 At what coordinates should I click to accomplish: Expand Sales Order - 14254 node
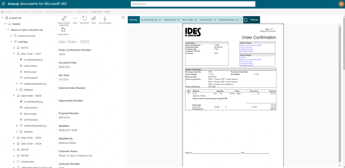14,144
